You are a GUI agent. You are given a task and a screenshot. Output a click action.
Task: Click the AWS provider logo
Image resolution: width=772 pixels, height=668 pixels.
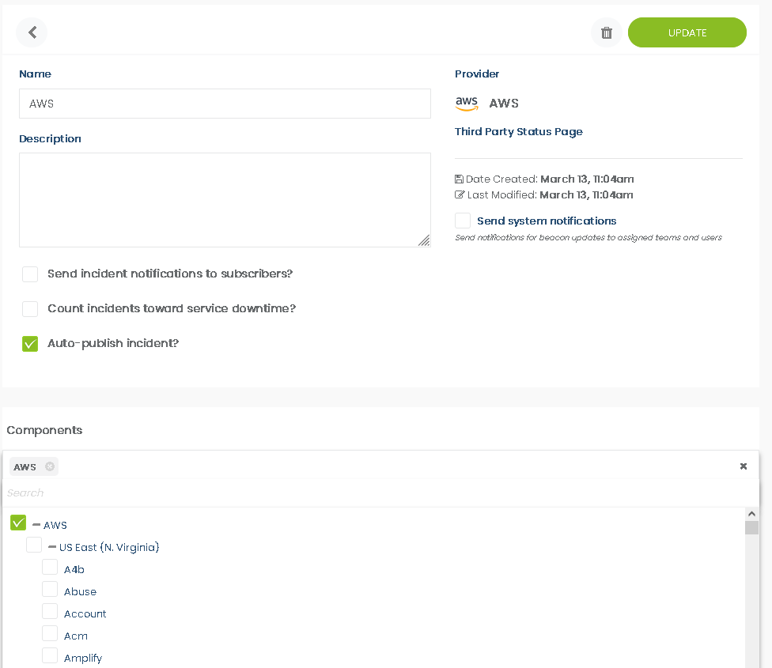click(466, 104)
